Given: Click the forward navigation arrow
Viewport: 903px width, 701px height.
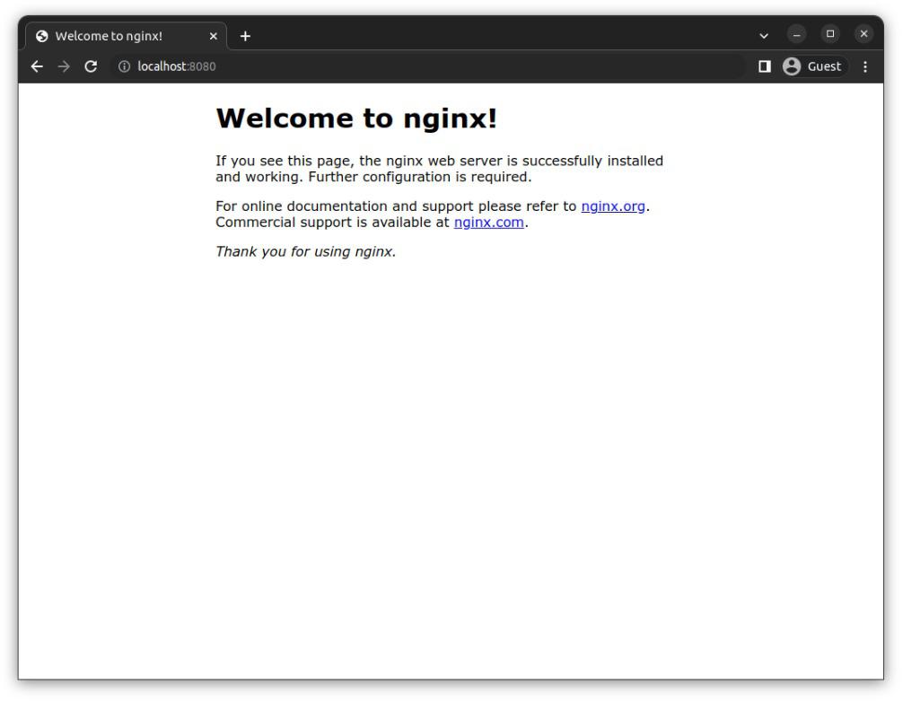Looking at the screenshot, I should point(62,66).
